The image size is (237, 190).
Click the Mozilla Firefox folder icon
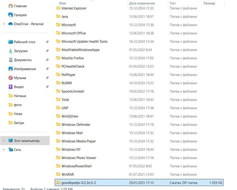pyautogui.click(x=58, y=58)
